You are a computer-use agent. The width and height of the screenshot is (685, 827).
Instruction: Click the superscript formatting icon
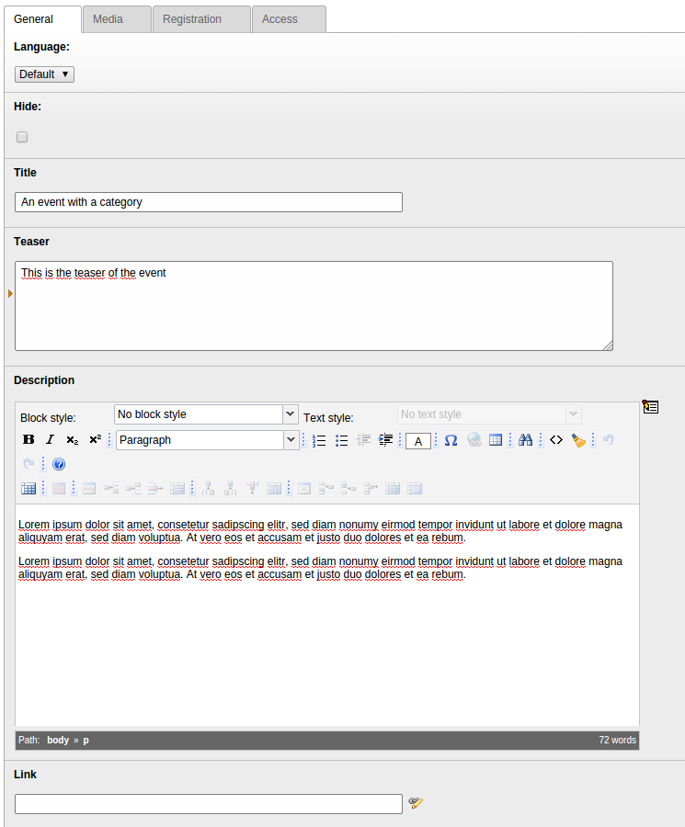95,440
